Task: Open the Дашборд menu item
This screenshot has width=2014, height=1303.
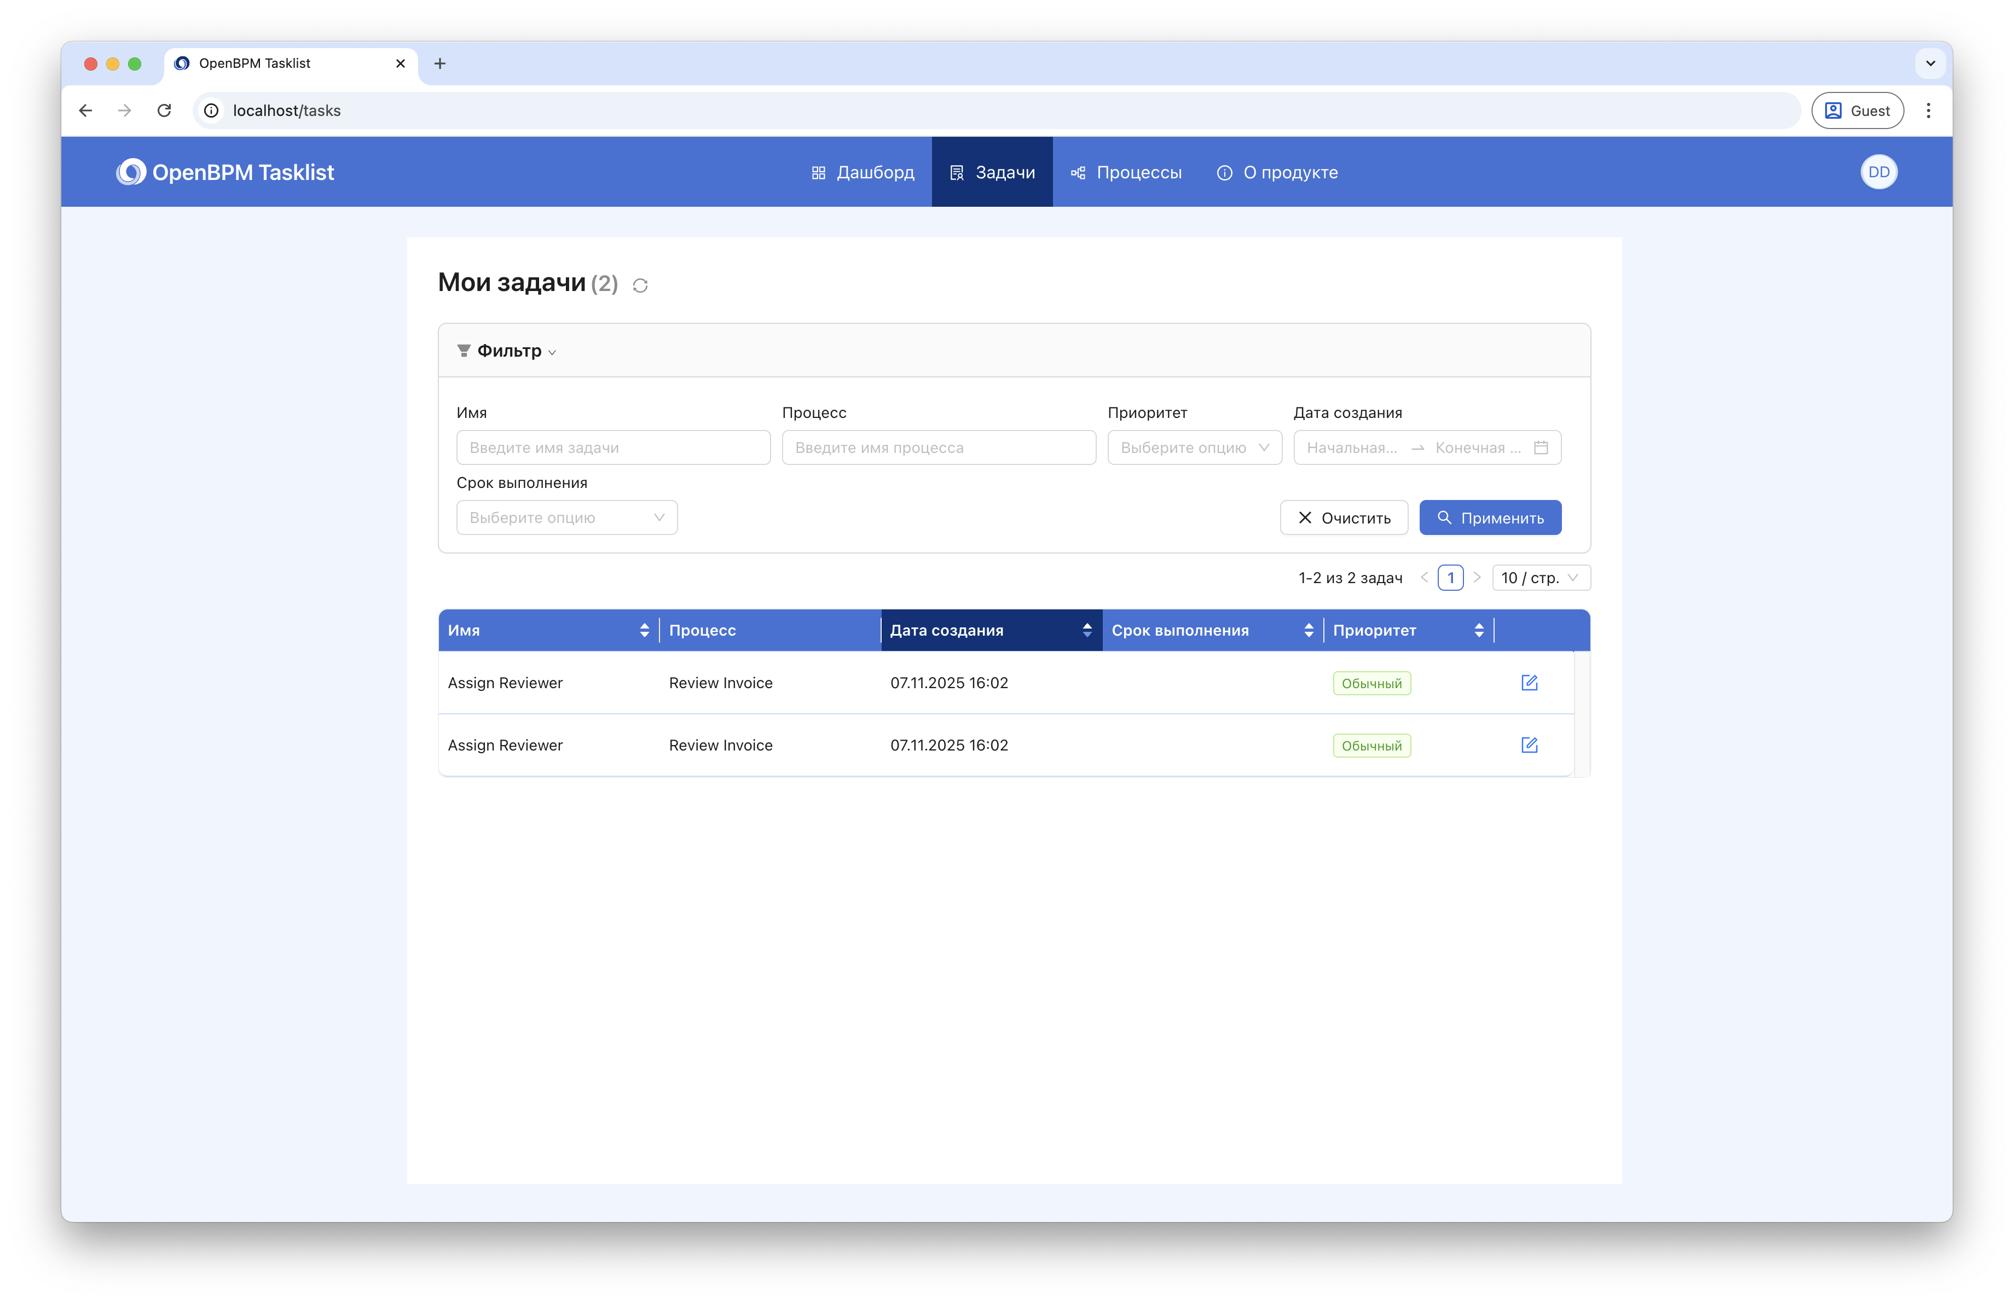Action: [x=863, y=172]
